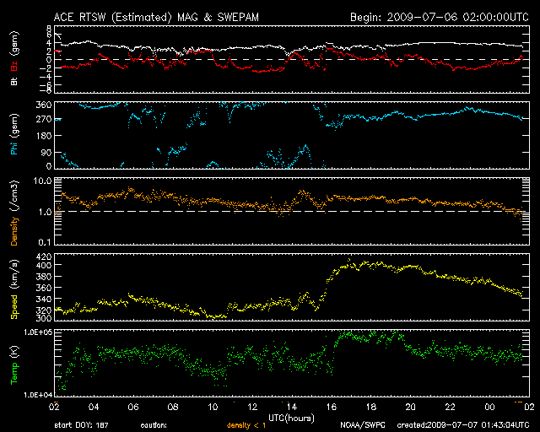Click the '04' hour tick label
Viewport: 540px width, 432px height.
94,408
